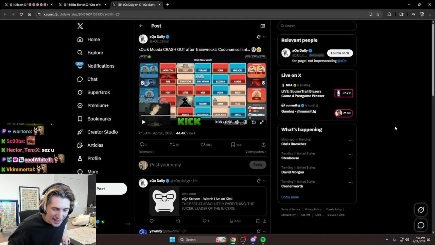Go to Home in the sidebar
Image resolution: width=435 pixels, height=245 pixels.
pos(88,39)
